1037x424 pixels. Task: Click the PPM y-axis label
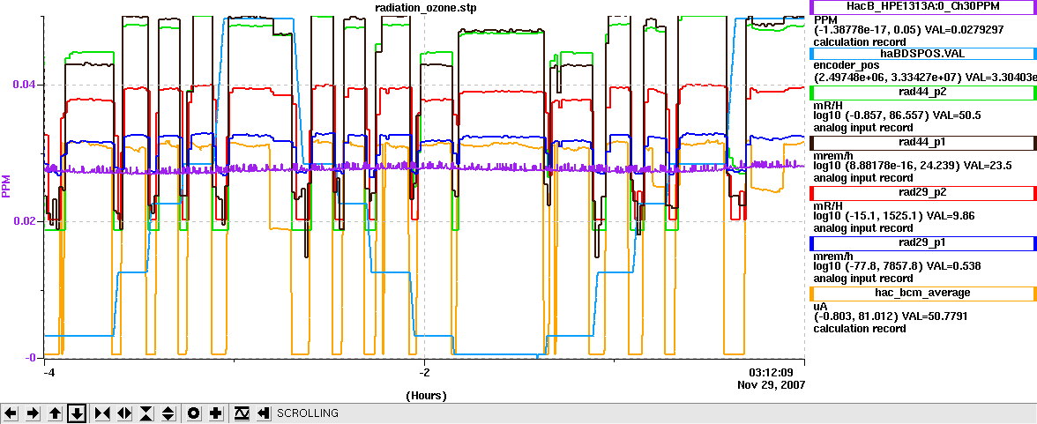tap(7, 187)
